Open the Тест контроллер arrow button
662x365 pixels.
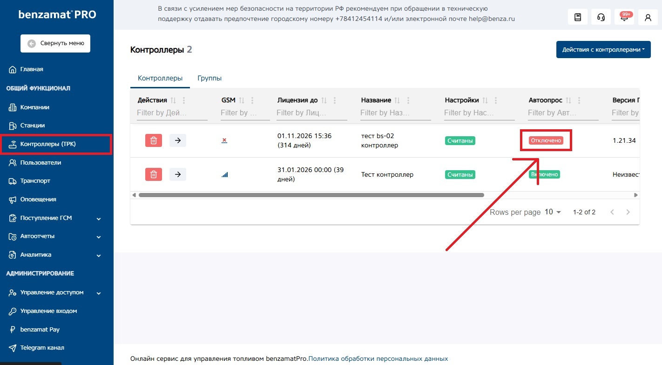178,174
